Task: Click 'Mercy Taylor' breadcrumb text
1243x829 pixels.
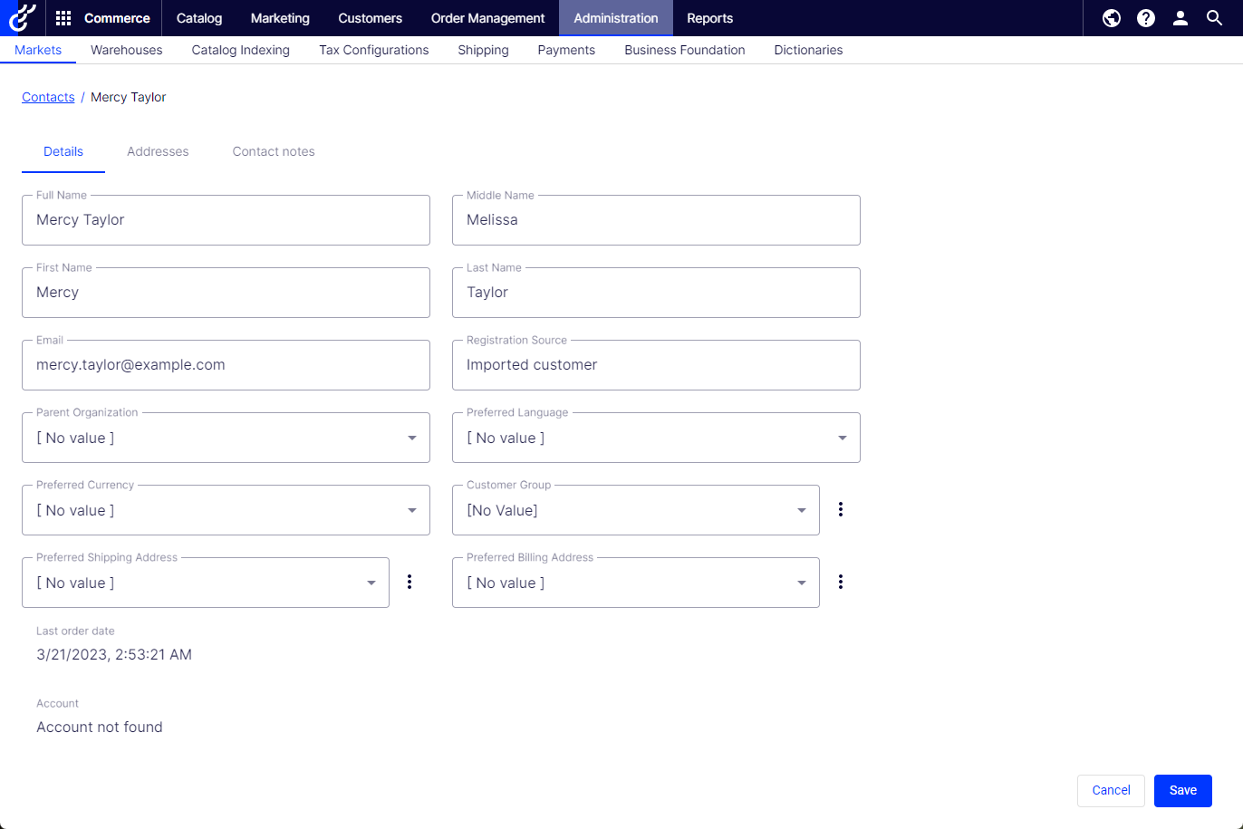Action: pyautogui.click(x=129, y=97)
